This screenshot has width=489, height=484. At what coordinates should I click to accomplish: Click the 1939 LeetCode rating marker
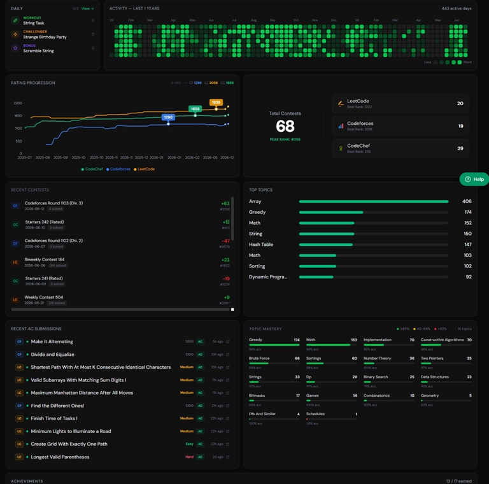tap(216, 103)
